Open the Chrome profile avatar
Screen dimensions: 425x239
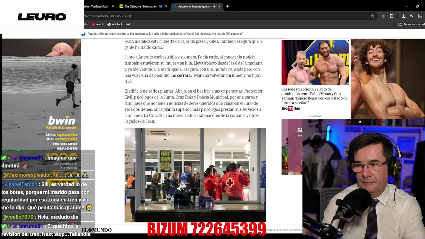pyautogui.click(x=420, y=16)
